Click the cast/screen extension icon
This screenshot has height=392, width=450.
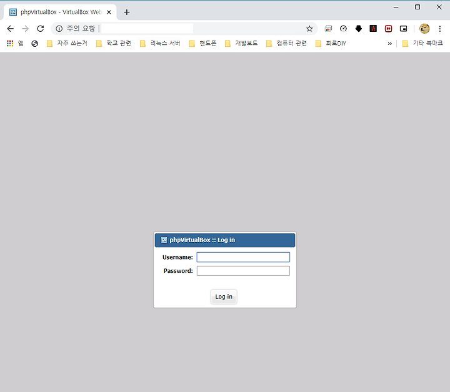[x=328, y=28]
